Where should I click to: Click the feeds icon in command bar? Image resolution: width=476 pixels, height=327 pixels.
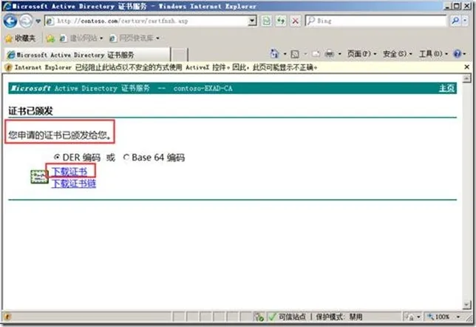(x=295, y=54)
